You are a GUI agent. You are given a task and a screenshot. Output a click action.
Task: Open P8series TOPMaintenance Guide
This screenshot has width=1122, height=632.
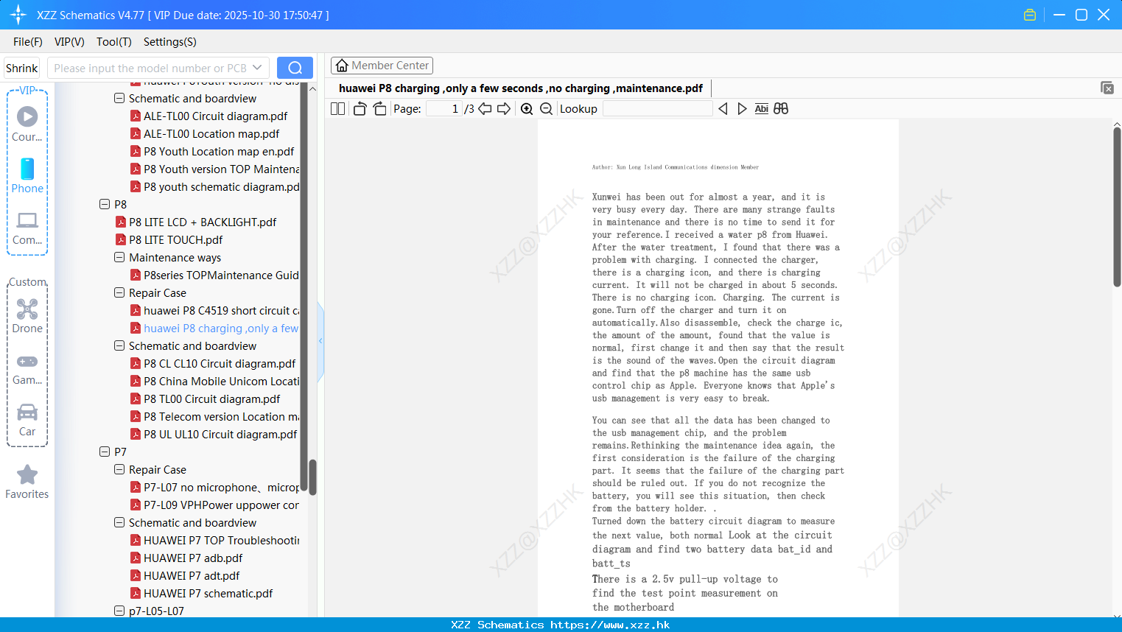point(214,275)
